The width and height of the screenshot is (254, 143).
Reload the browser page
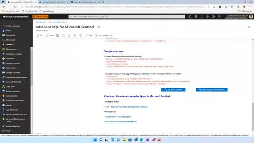tap(15, 7)
